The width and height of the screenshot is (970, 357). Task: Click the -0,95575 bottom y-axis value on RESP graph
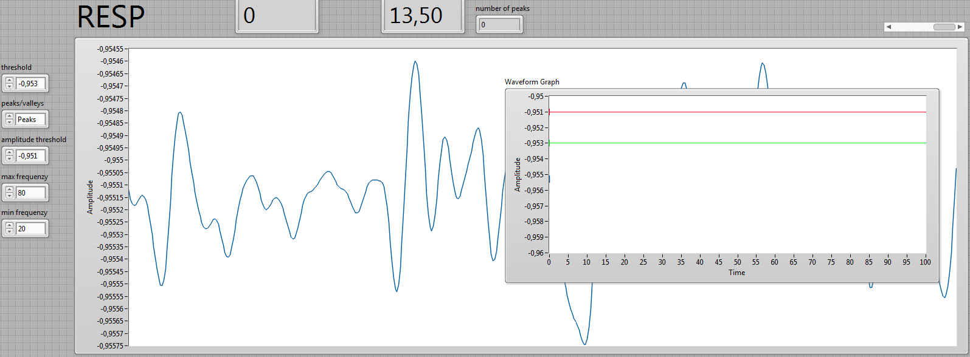110,346
